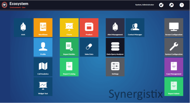Launch Contact Manager tile
Screen dimensions: 190x103
tap(135, 27)
